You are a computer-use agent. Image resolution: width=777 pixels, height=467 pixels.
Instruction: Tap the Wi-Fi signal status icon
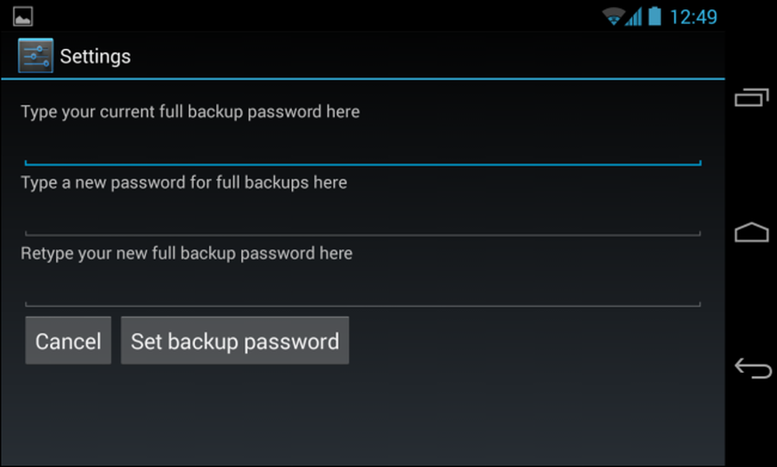click(612, 16)
